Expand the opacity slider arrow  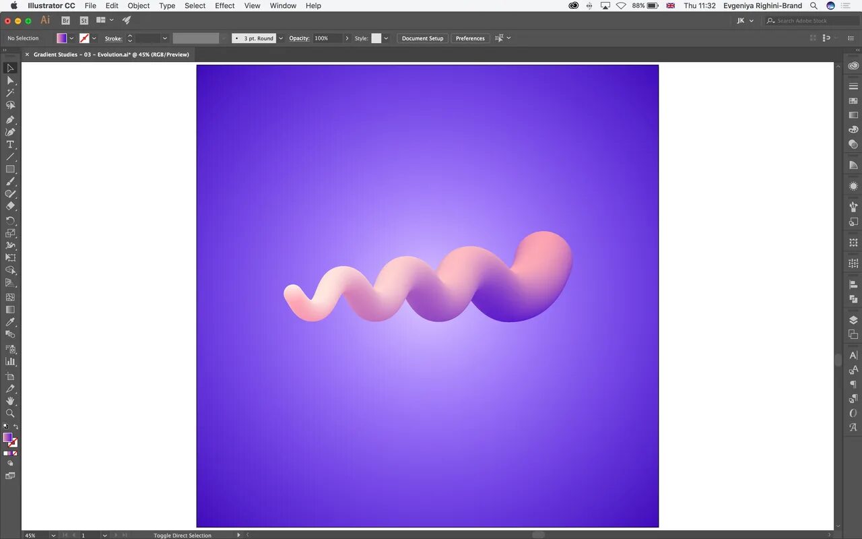(x=347, y=38)
